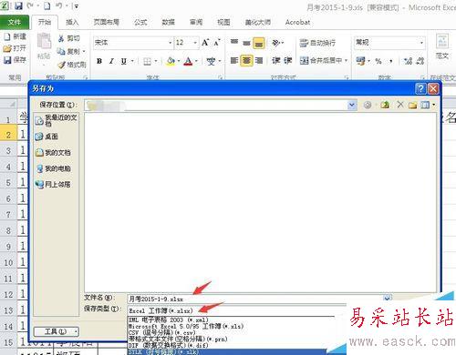Click the increase indent icon

click(x=287, y=61)
